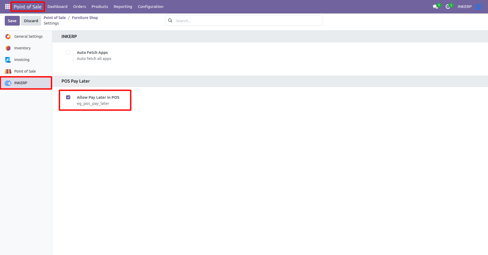Open the Dashboard menu
Viewport: 488px width, 255px height.
(57, 7)
